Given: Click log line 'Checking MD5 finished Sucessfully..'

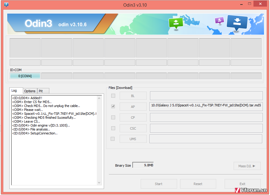Looking at the screenshot, I should coord(44,118).
